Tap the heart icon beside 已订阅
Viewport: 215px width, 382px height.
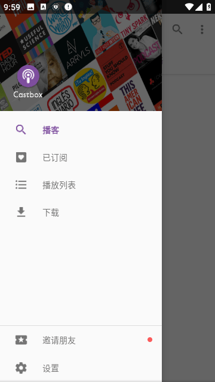click(21, 158)
